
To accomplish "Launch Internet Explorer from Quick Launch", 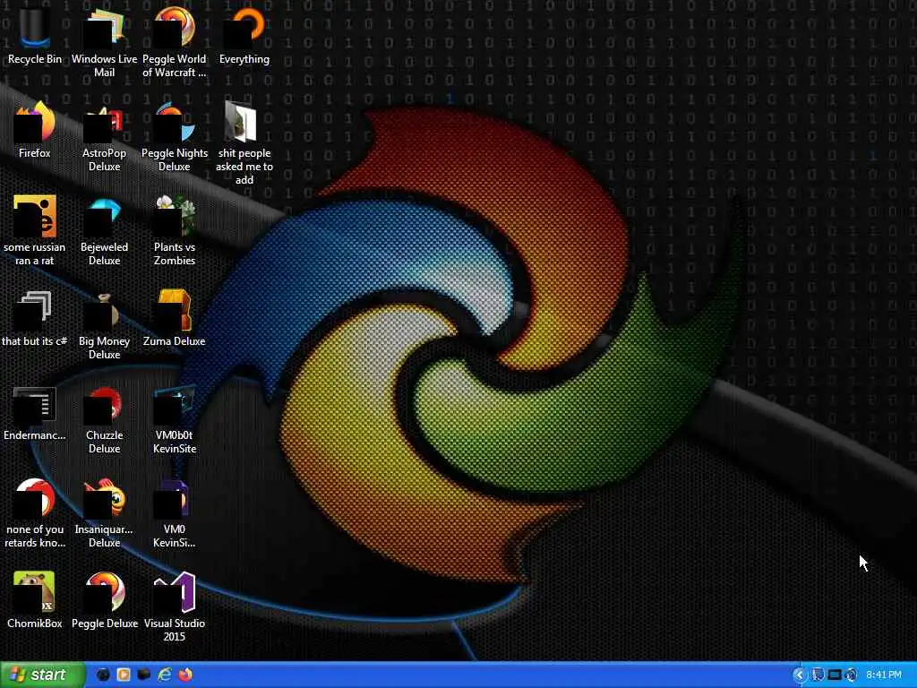I will (165, 675).
